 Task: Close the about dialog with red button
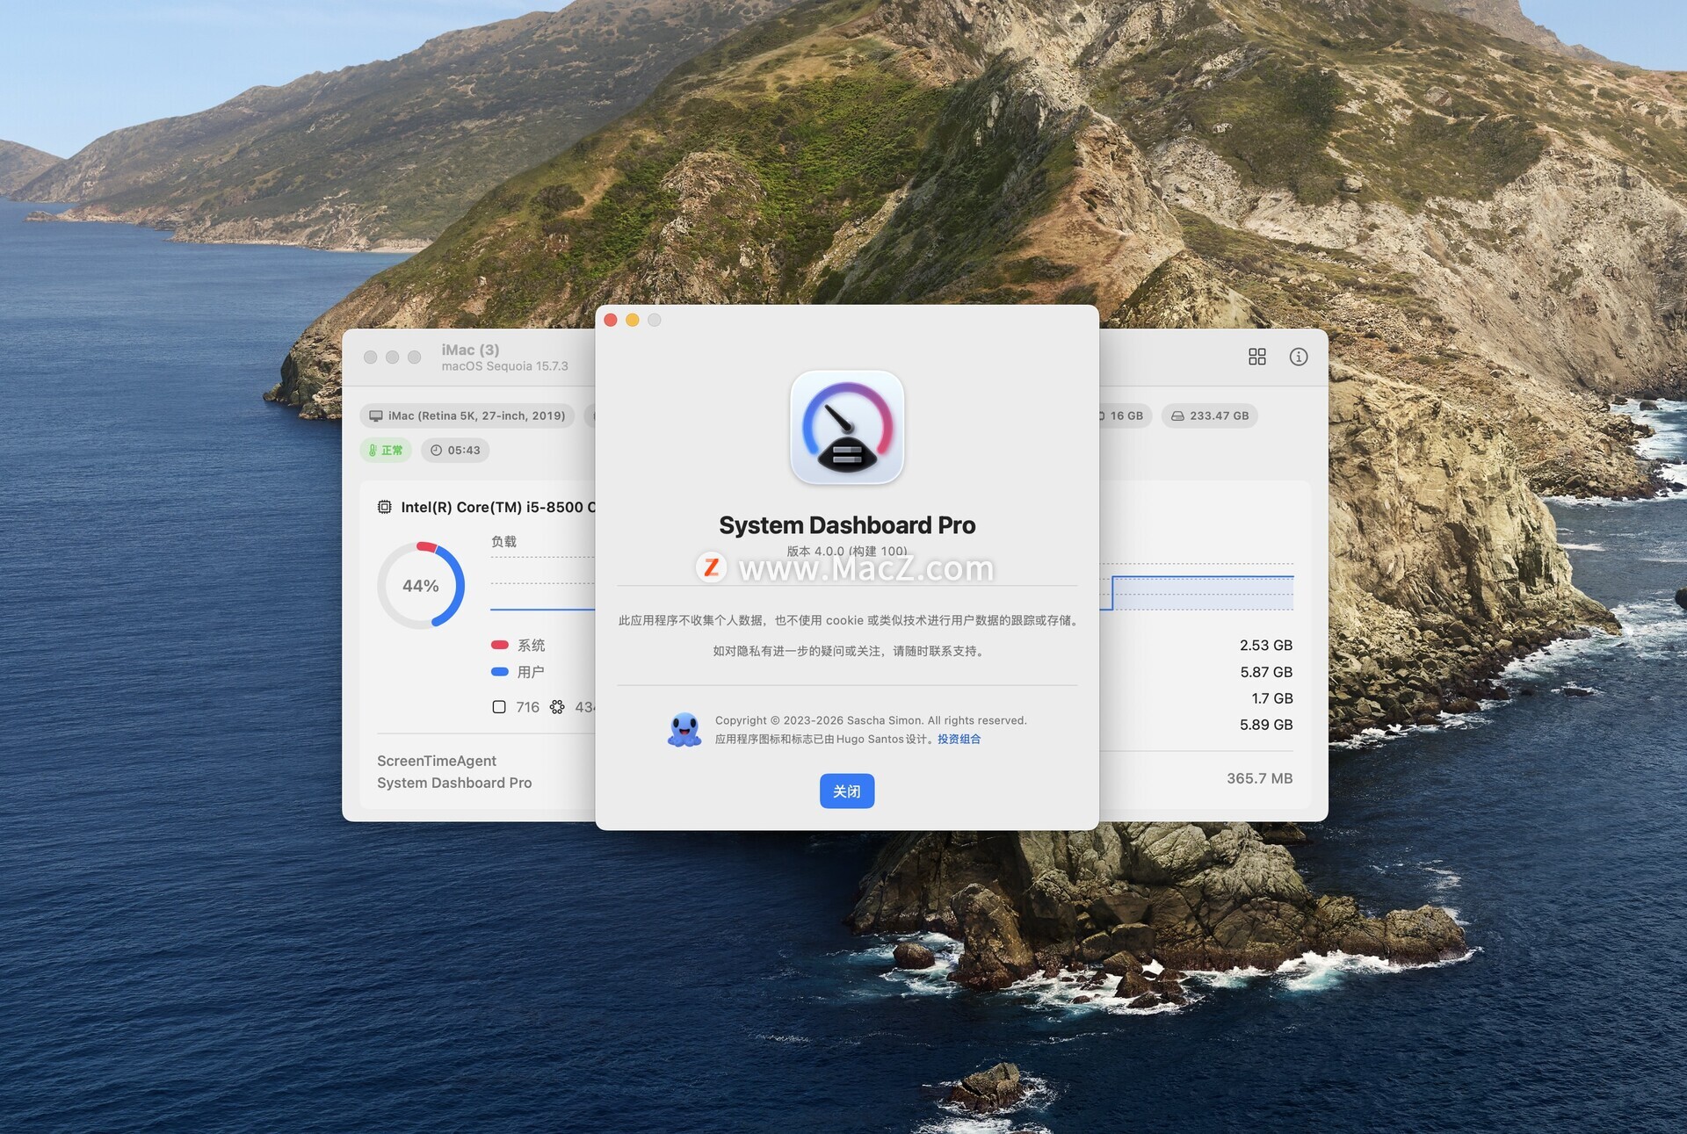click(x=611, y=320)
